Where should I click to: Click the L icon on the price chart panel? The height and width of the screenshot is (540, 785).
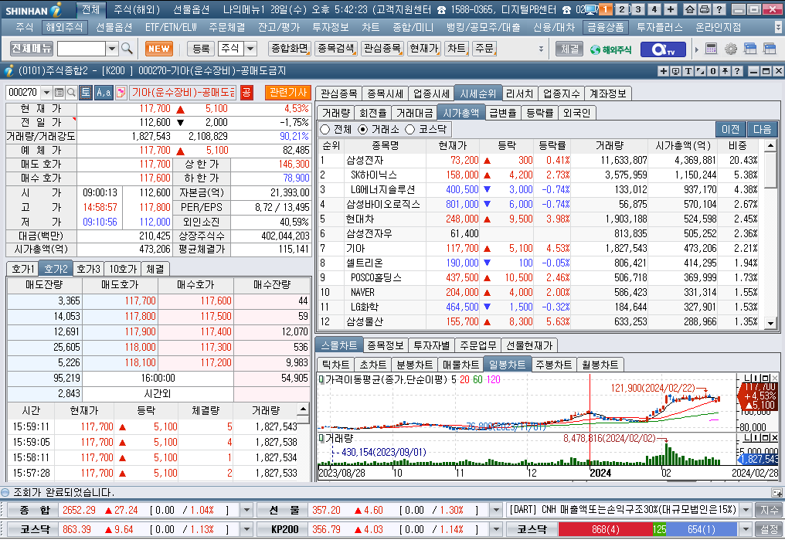pos(749,378)
